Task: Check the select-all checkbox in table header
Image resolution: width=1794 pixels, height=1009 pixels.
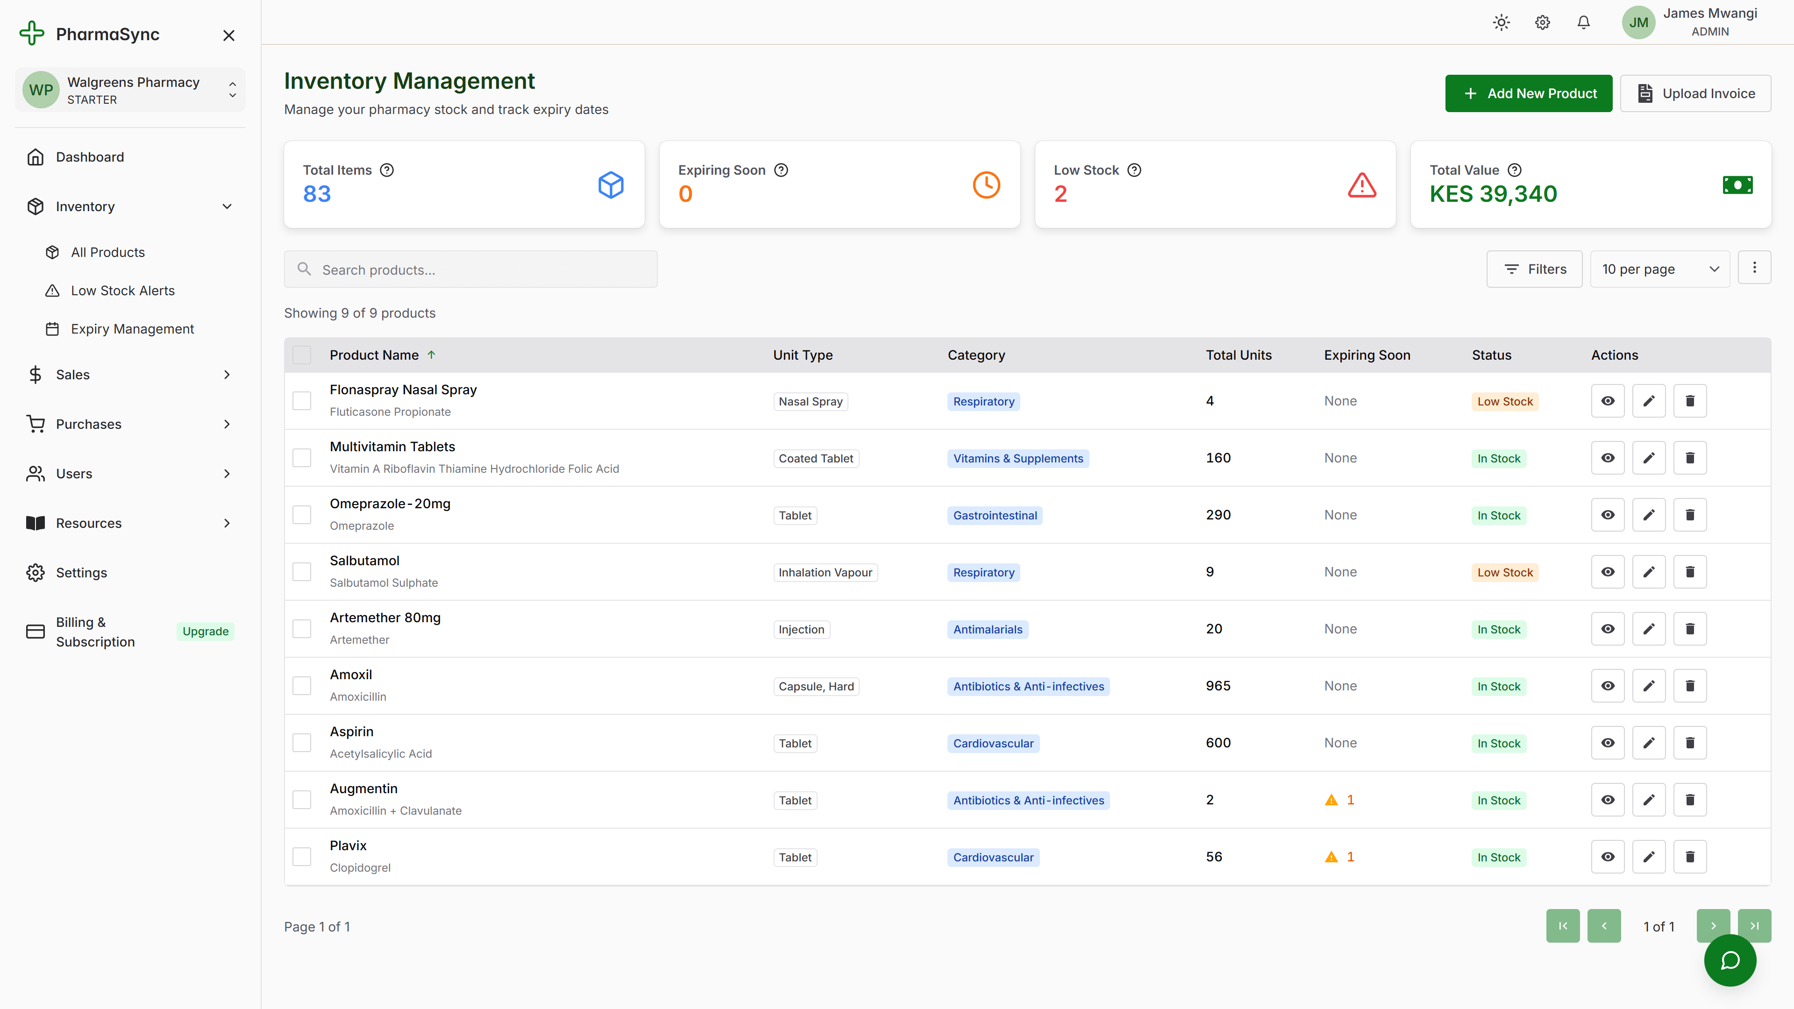Action: pyautogui.click(x=301, y=355)
